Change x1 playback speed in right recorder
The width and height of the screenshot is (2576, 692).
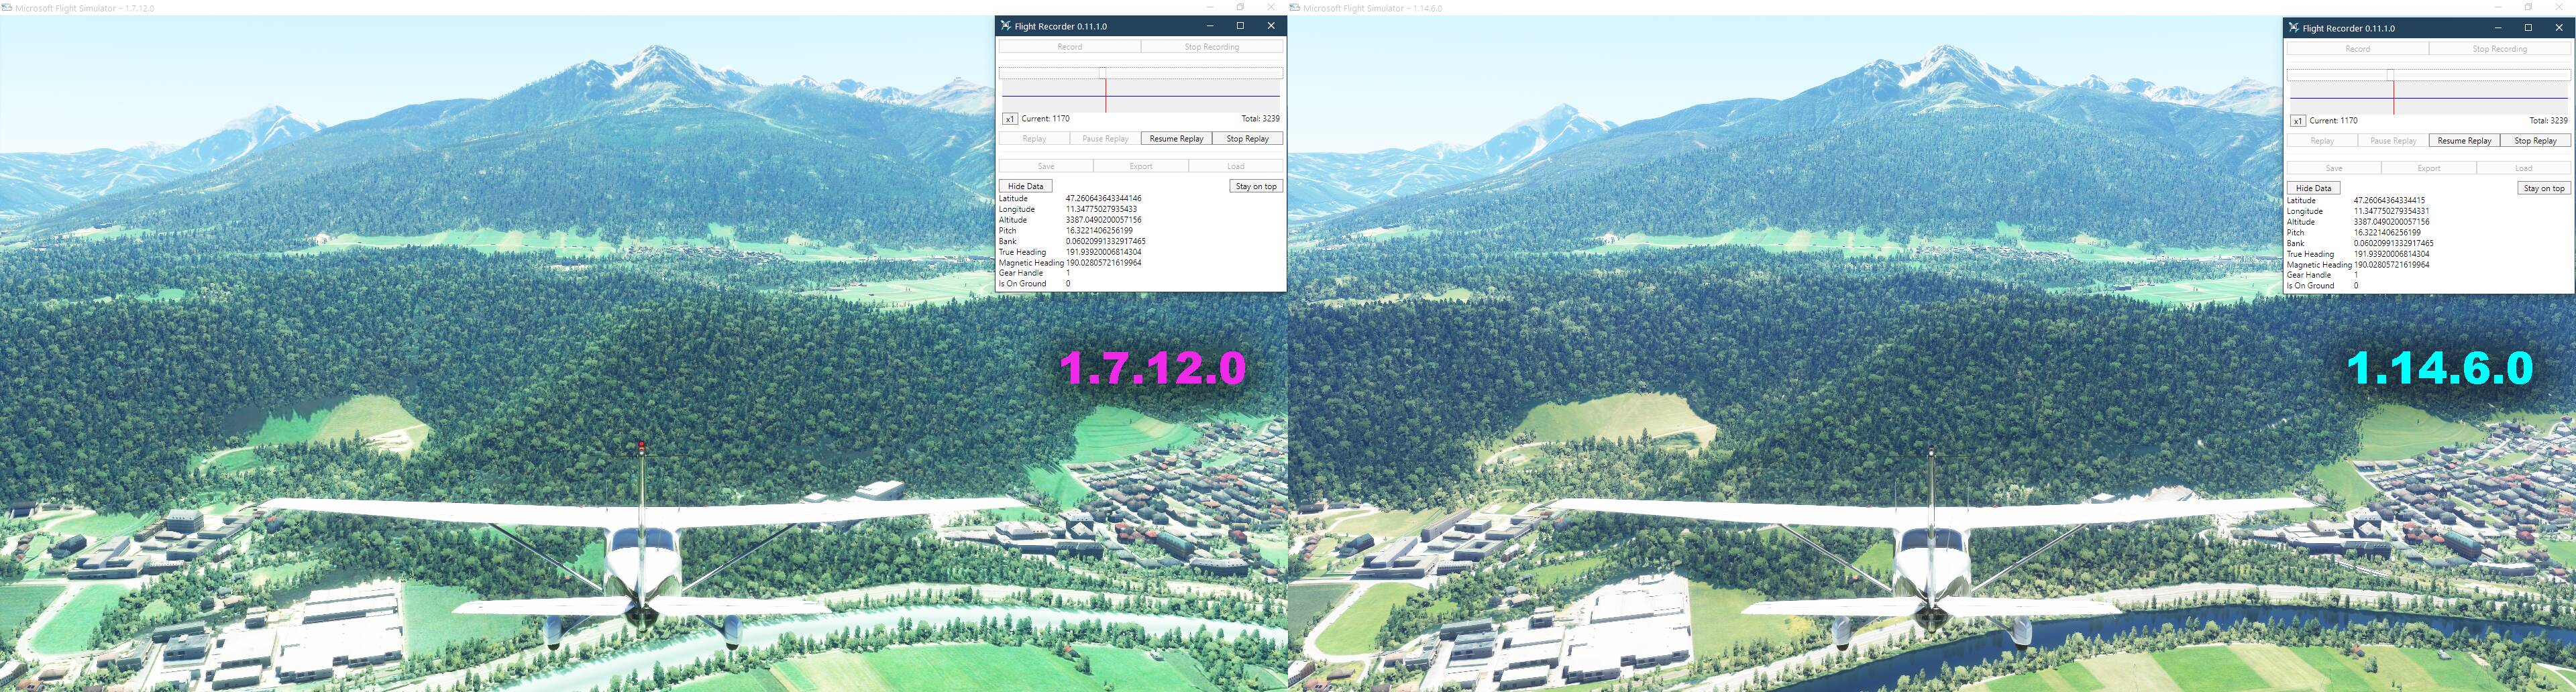(2298, 121)
